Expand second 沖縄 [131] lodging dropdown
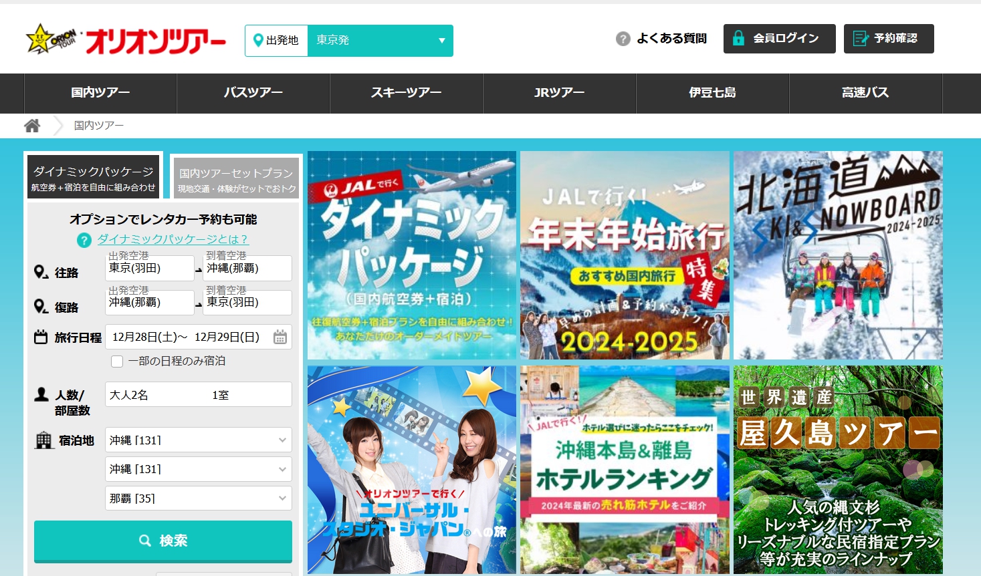 point(199,469)
